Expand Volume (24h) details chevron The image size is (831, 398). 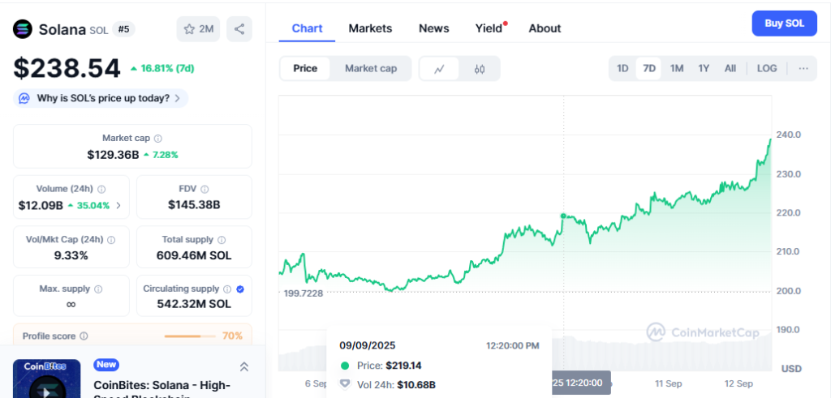[x=118, y=205]
